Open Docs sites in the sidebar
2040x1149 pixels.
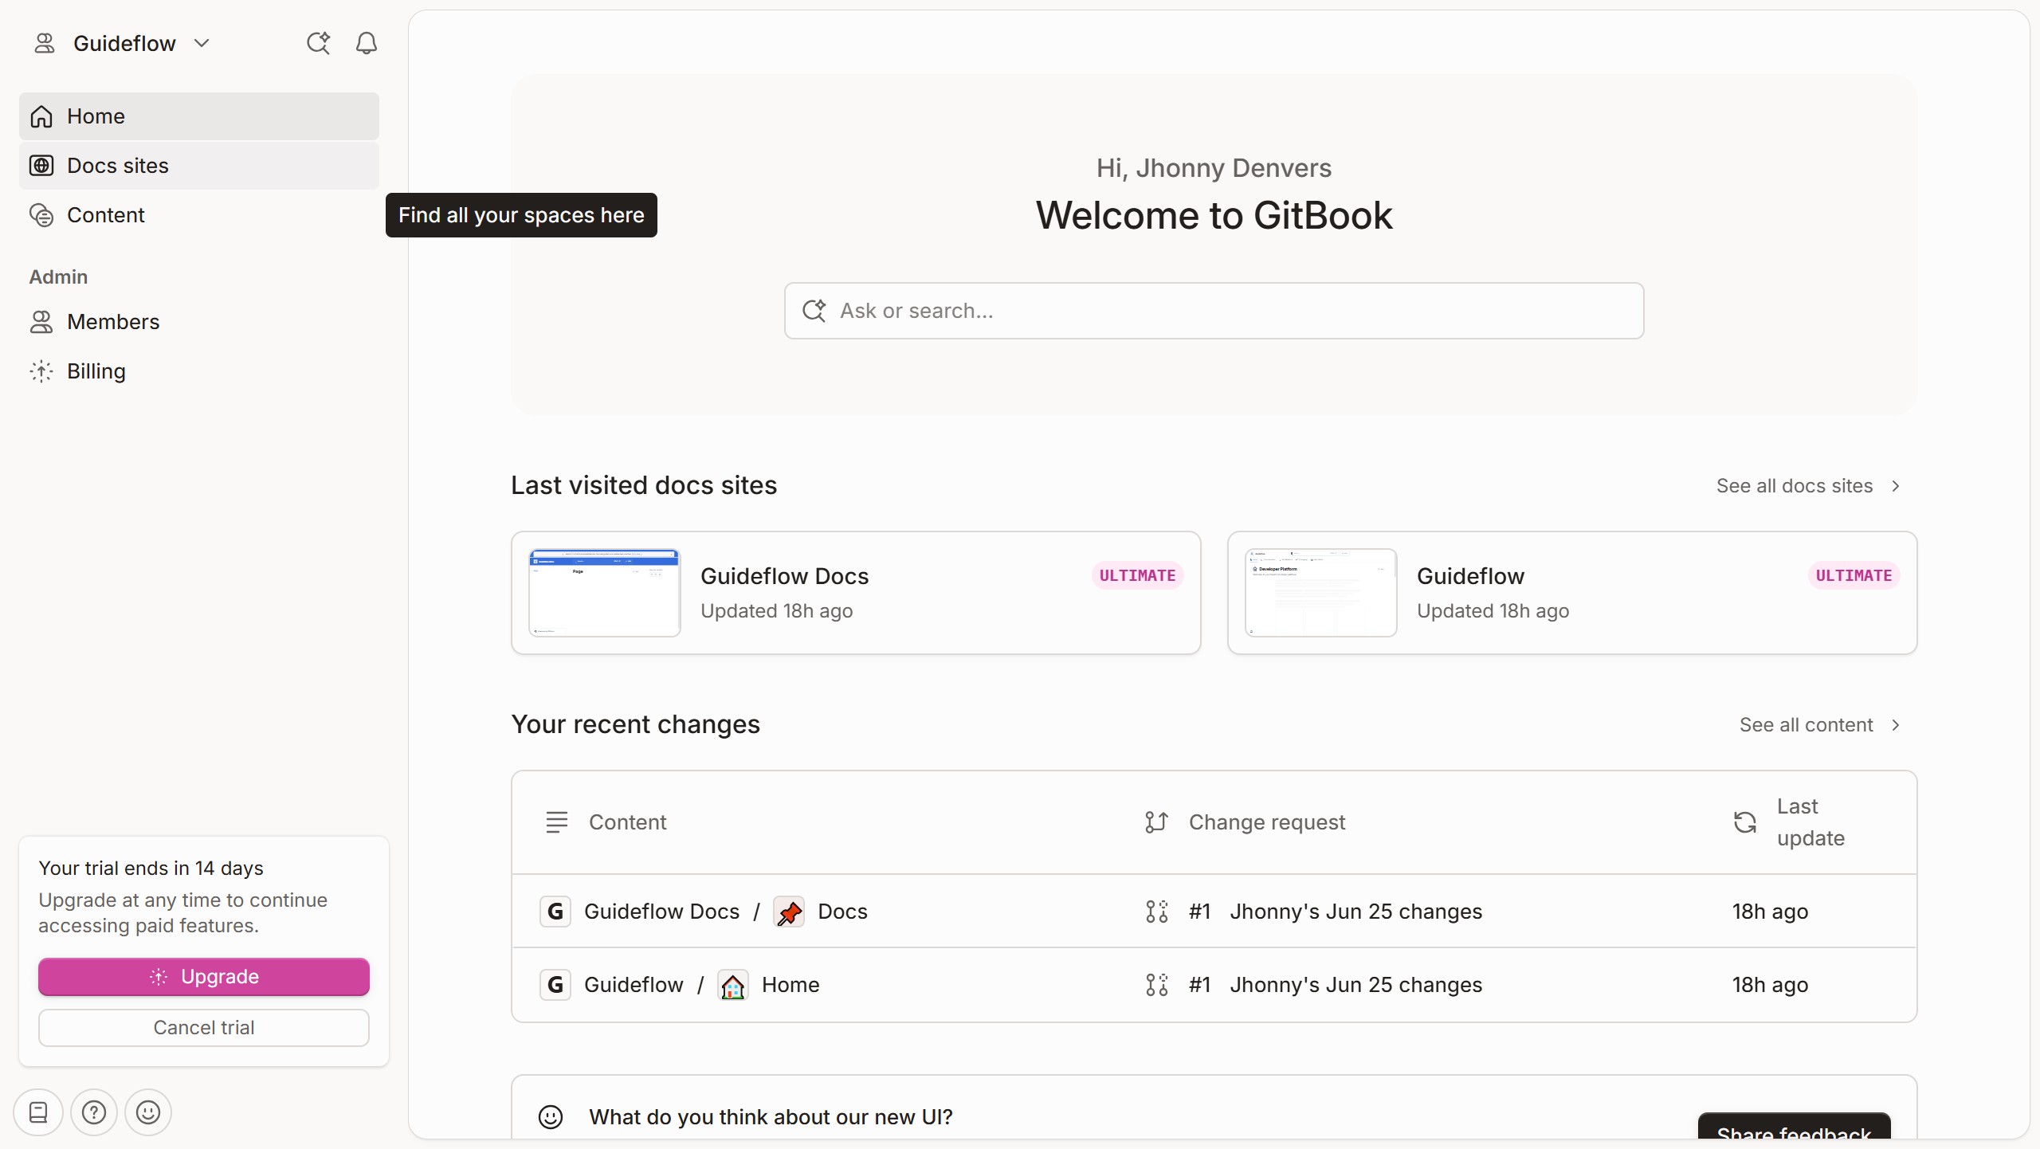199,166
